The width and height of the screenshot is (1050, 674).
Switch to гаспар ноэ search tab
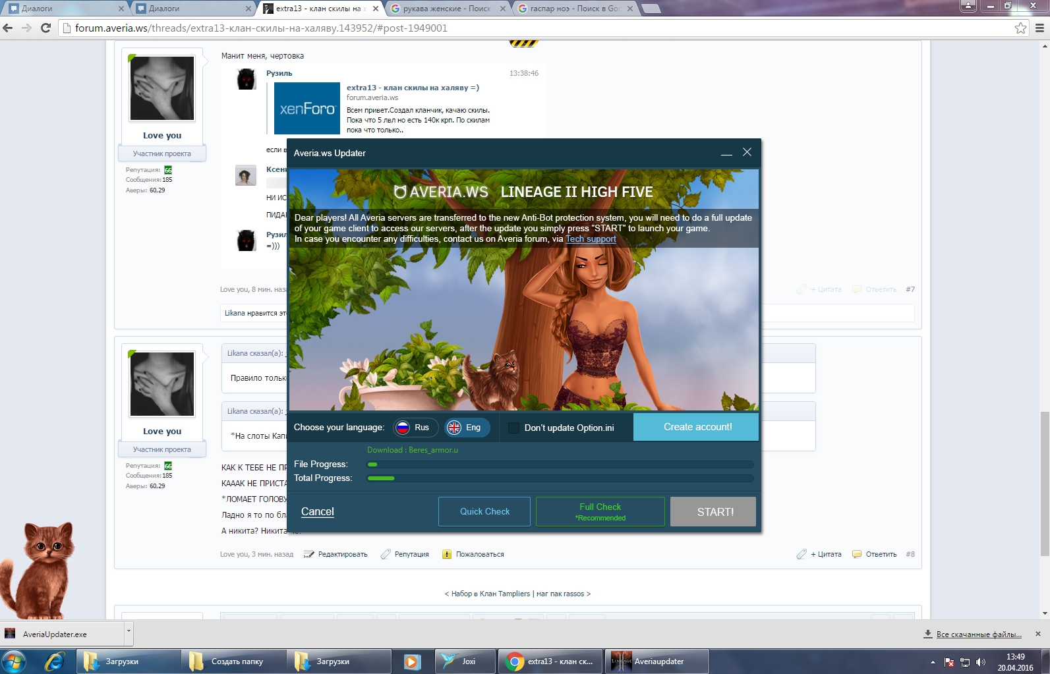pos(574,9)
